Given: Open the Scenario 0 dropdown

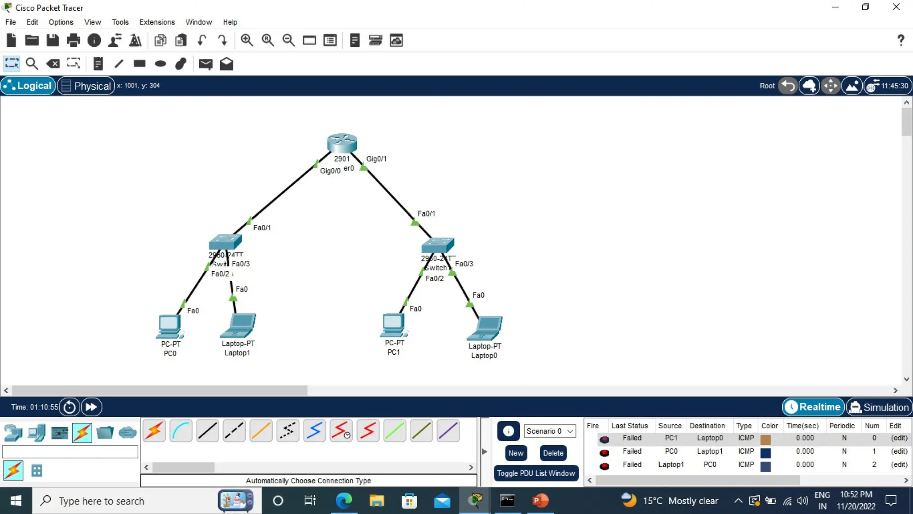Looking at the screenshot, I should [550, 431].
